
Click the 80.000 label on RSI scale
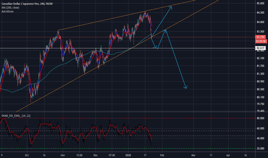[260, 118]
